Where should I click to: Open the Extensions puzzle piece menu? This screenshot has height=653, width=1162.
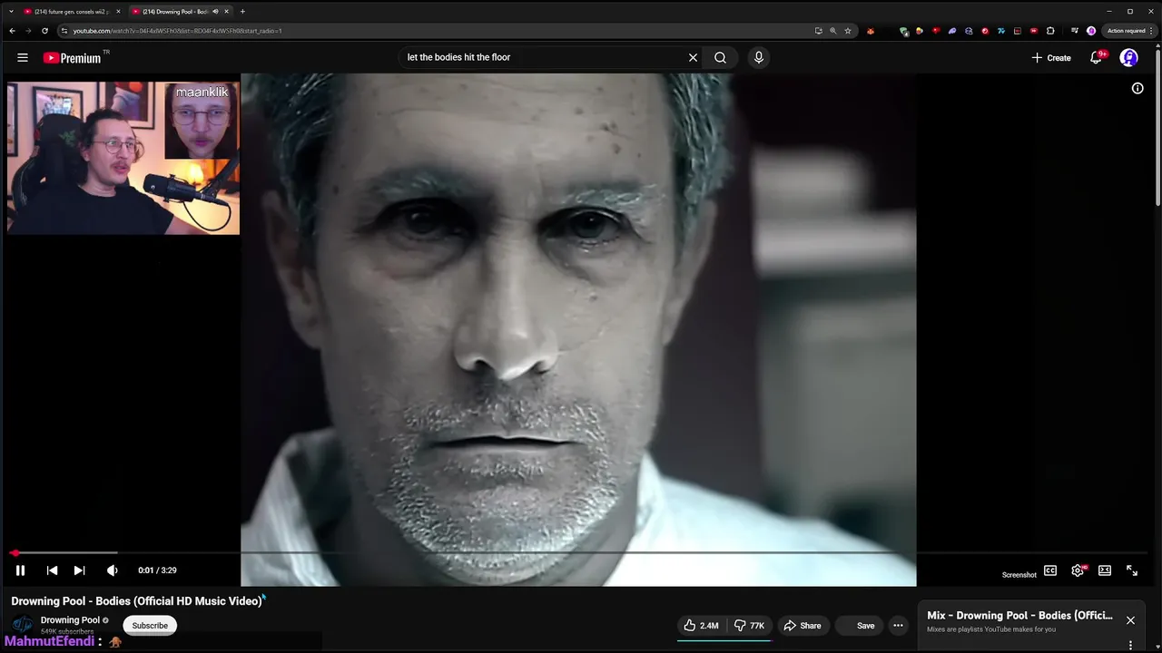[x=1050, y=31]
